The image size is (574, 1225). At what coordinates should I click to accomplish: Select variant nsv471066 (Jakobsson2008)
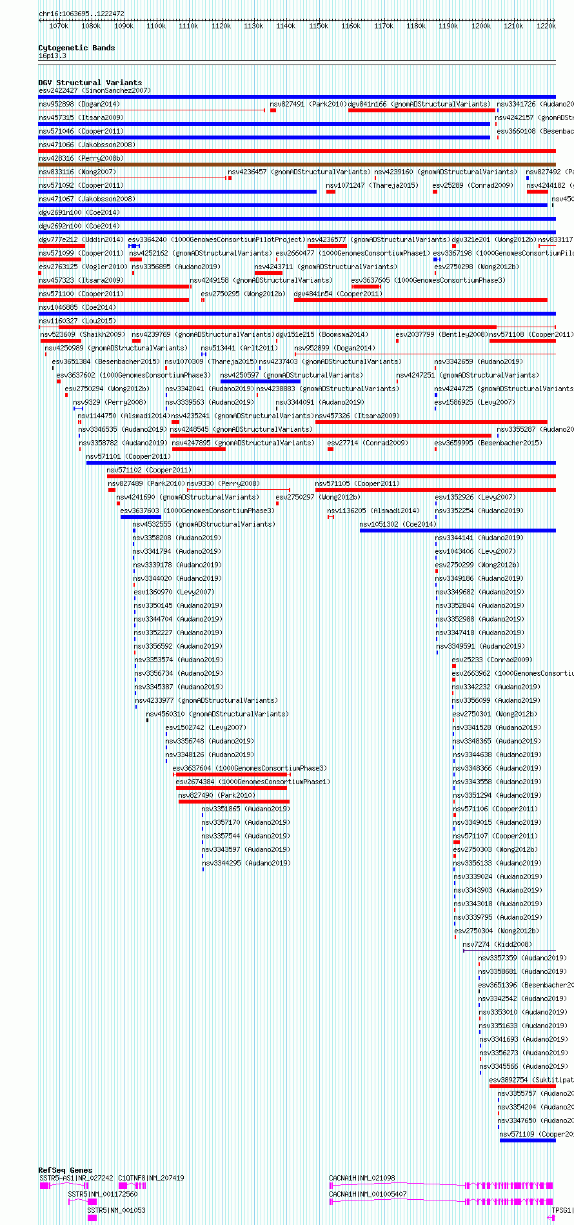coord(87,145)
